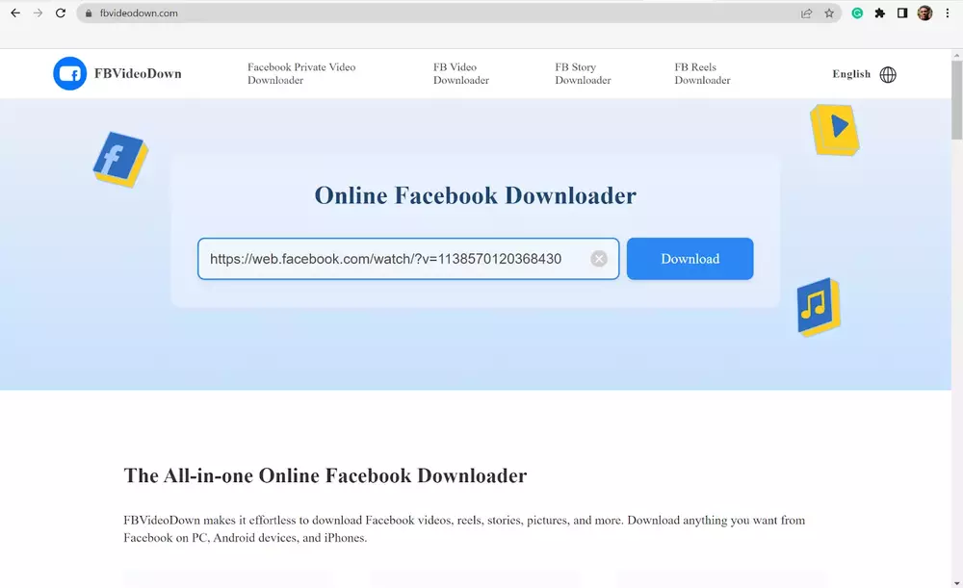Click the 'The All-in-one Online Facebook Downloader' heading

pos(325,475)
